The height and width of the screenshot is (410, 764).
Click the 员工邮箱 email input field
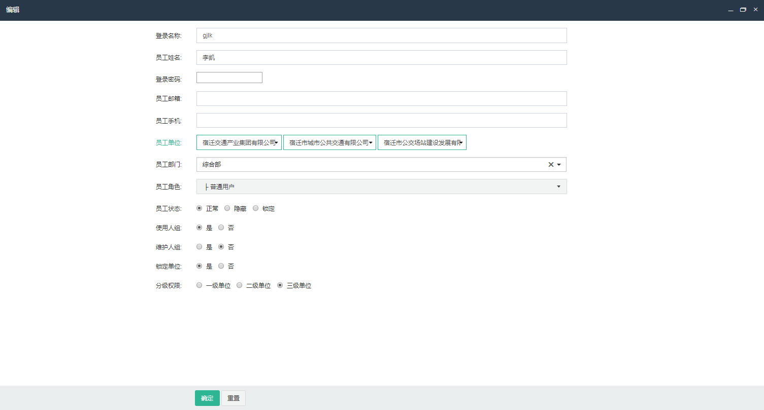click(x=381, y=99)
